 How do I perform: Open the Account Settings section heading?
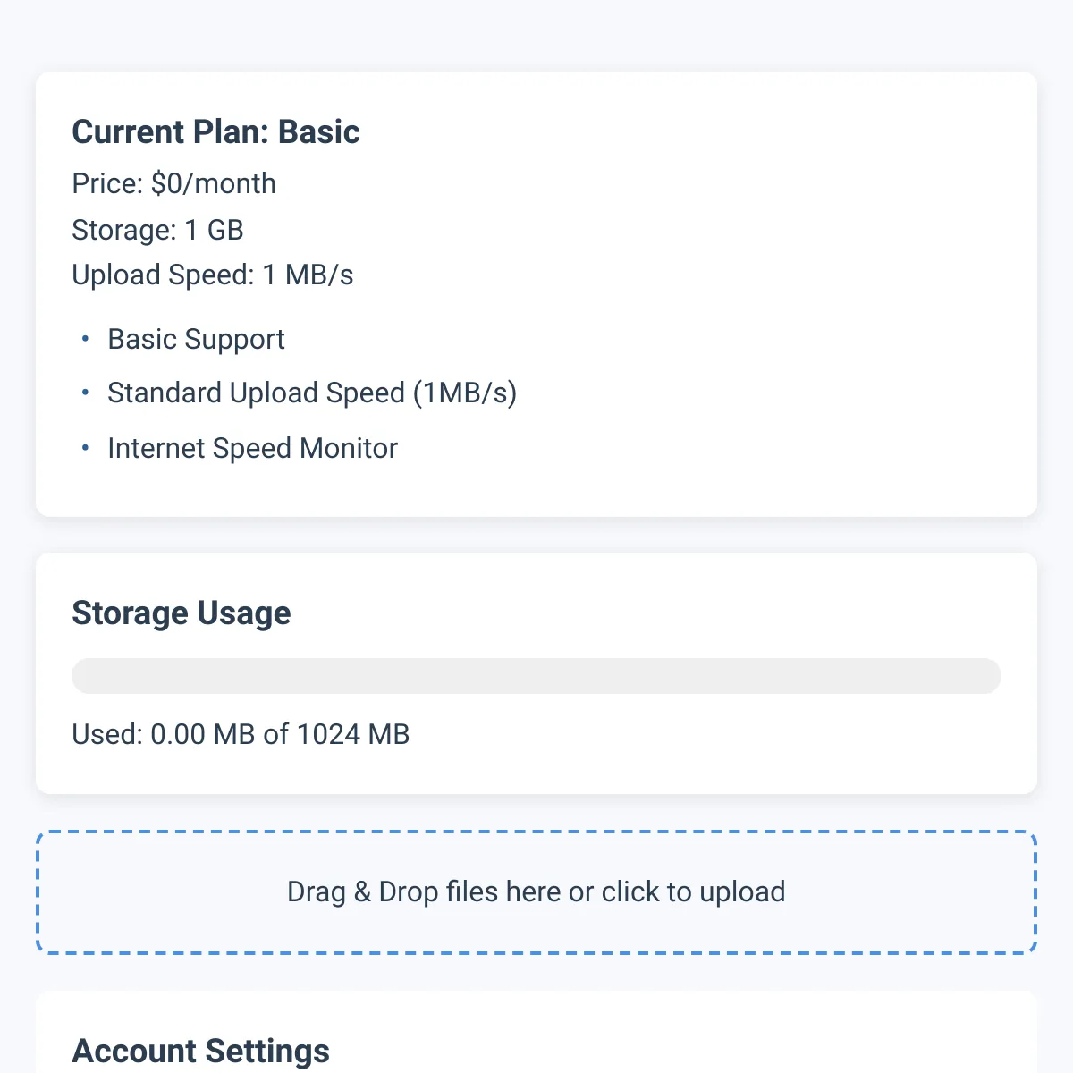coord(200,1052)
